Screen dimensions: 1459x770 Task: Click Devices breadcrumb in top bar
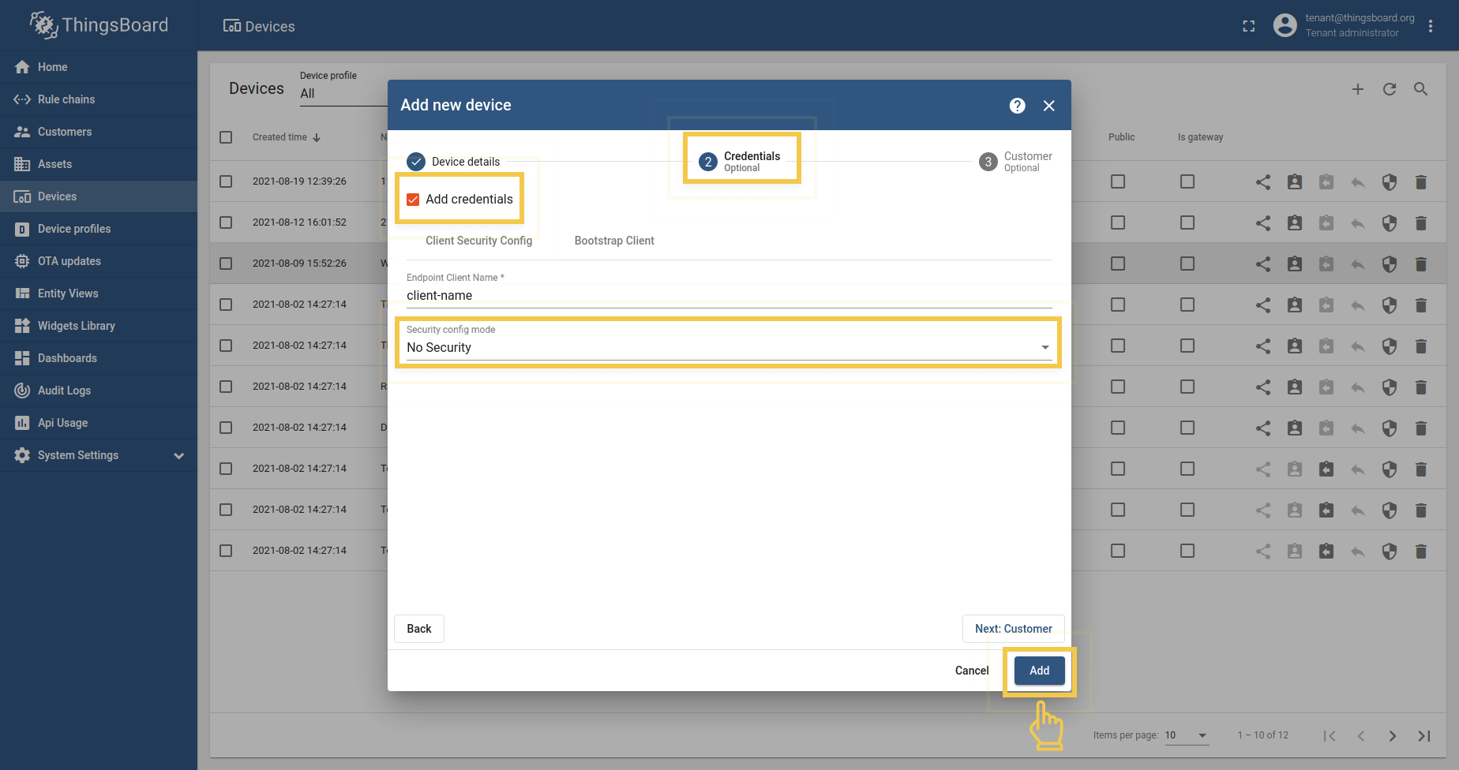259,26
